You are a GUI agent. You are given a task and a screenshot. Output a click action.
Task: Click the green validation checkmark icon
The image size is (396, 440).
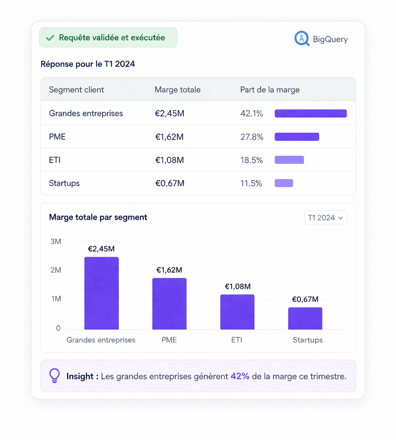coord(50,38)
